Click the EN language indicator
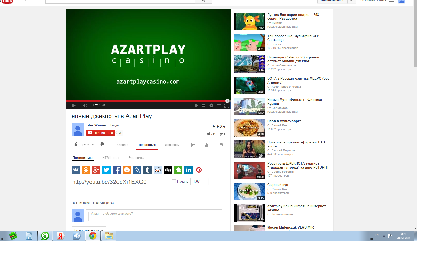Screen dimensions: 431x269 tap(377, 235)
